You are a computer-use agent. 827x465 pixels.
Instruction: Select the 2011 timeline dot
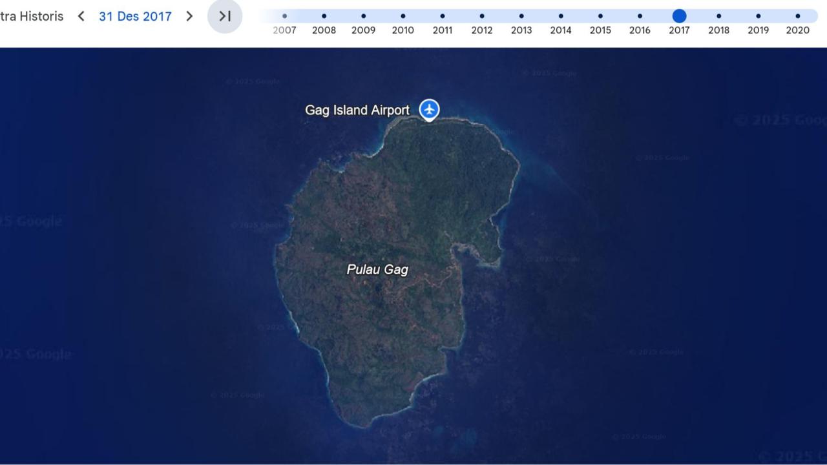coord(442,16)
